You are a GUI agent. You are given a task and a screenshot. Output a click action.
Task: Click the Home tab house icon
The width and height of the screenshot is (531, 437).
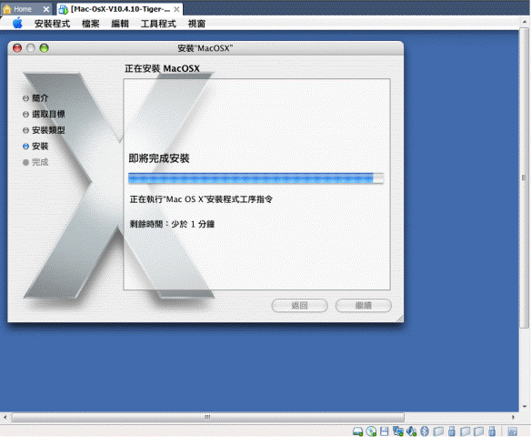point(7,9)
